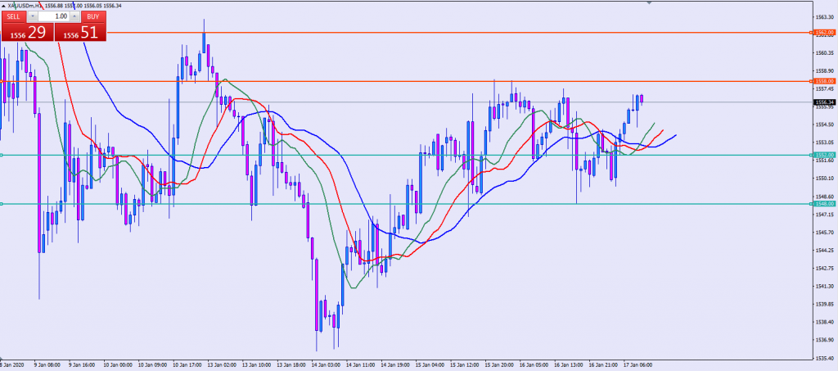Viewport: 838px width, 371px height.
Task: Click the chart shift triangle marker at top
Action: 650,3
